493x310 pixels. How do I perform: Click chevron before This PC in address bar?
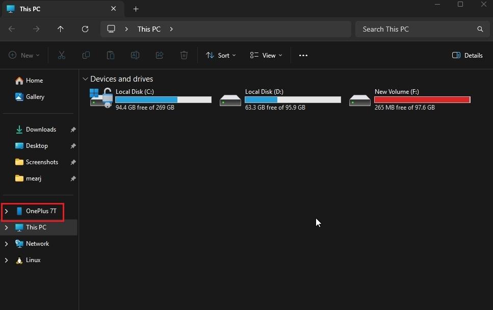(x=126, y=29)
